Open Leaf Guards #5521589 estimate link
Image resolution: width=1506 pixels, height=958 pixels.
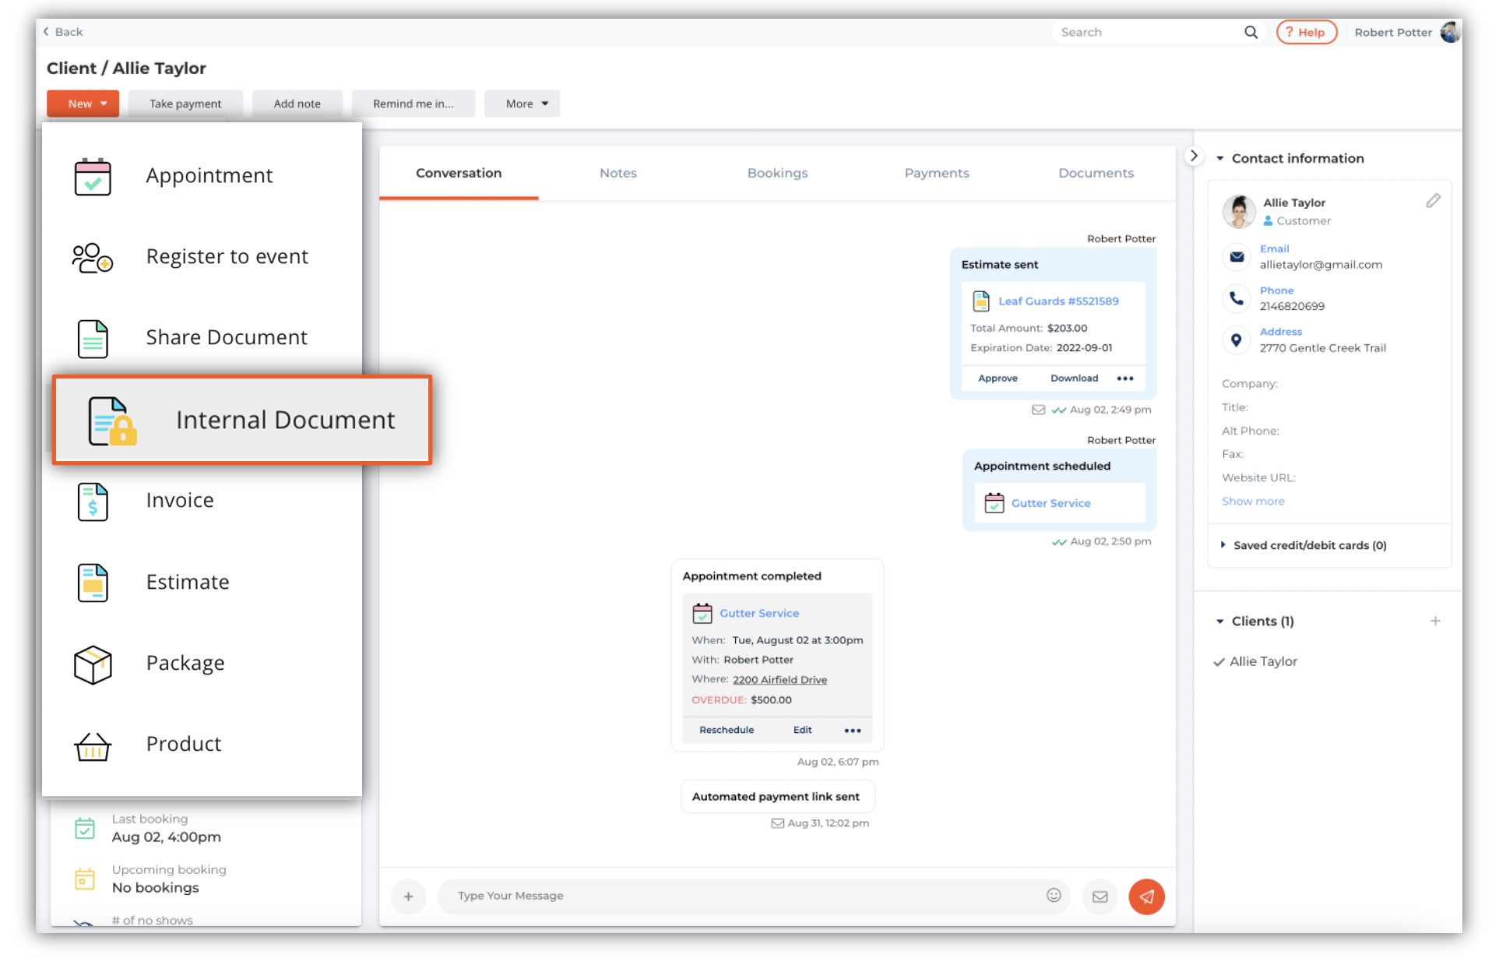tap(1057, 301)
